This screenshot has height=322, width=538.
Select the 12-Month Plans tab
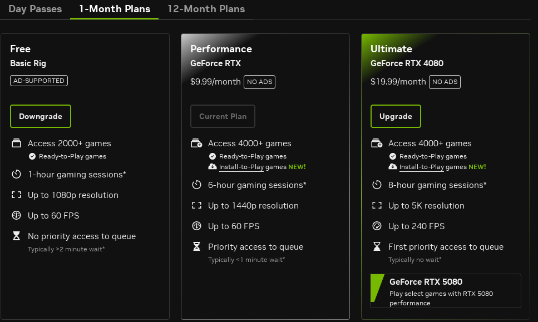tap(206, 9)
